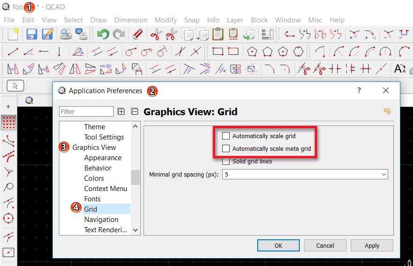Enable Automatically scale meta grid checkbox

[226, 149]
